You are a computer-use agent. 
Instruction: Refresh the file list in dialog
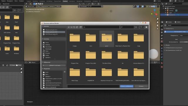[77, 27]
